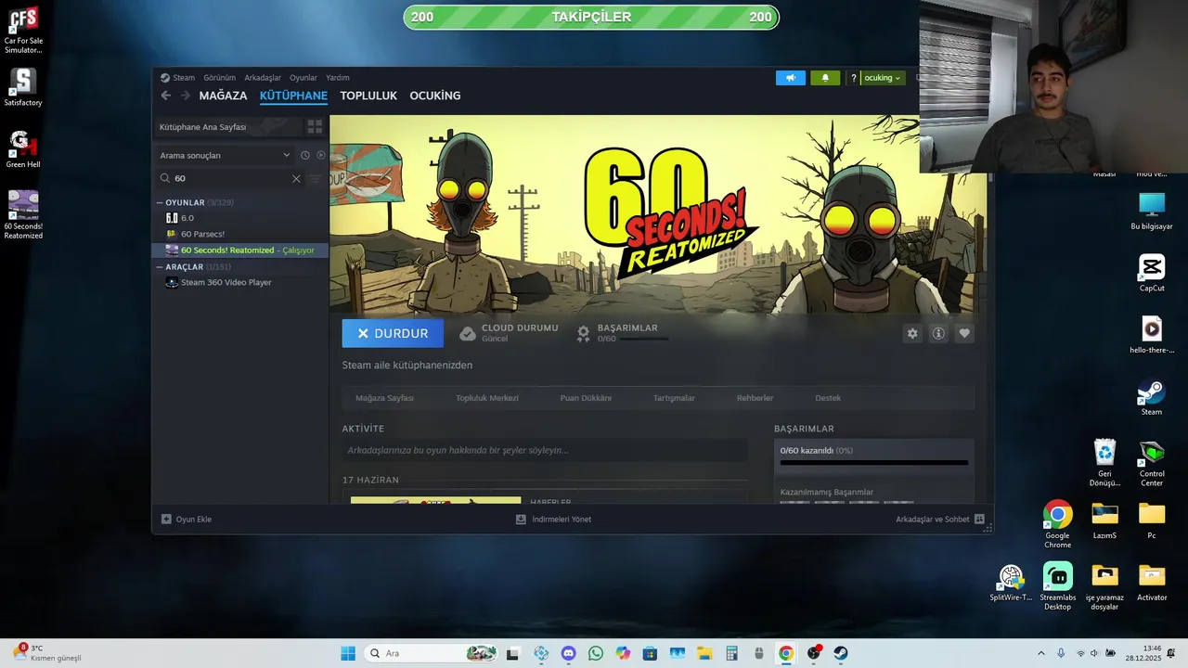Viewport: 1188px width, 668px height.
Task: Click the back navigation arrow in Steam
Action: [x=166, y=96]
